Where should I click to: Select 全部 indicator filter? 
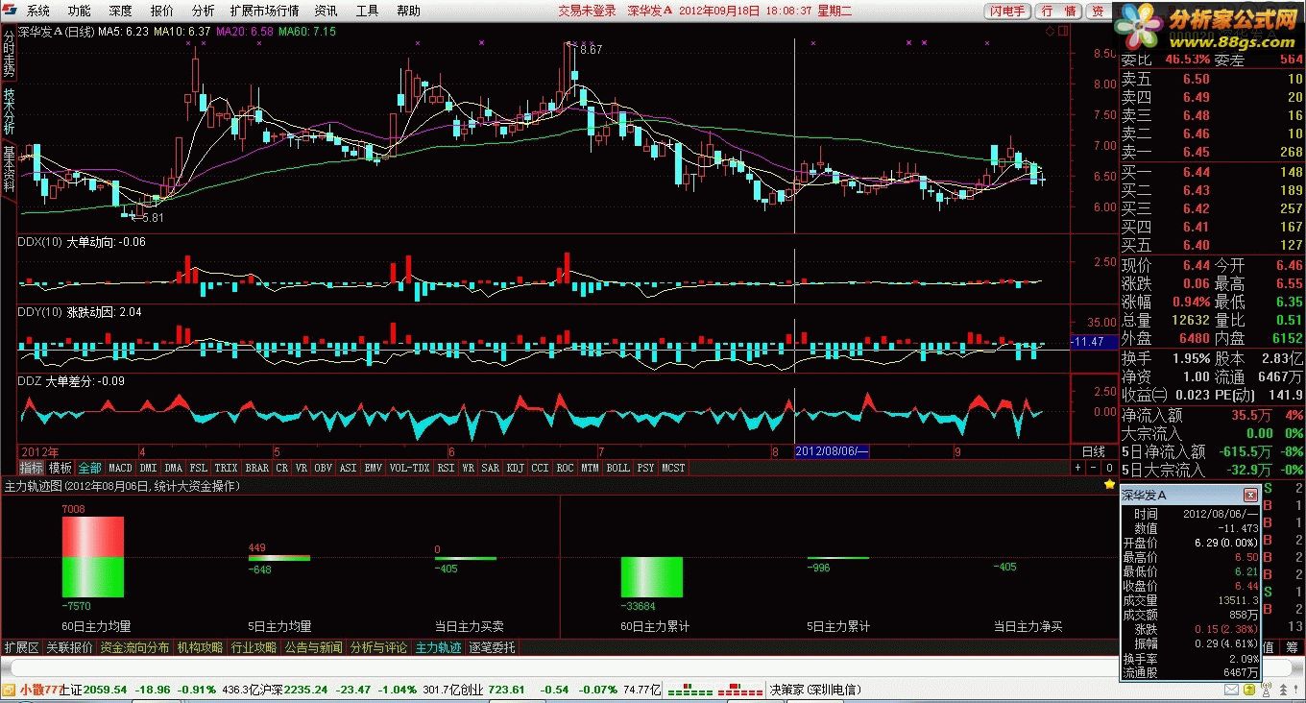pyautogui.click(x=89, y=468)
